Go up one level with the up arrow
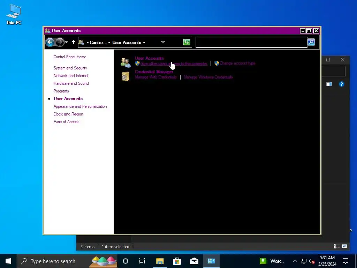 click(73, 42)
